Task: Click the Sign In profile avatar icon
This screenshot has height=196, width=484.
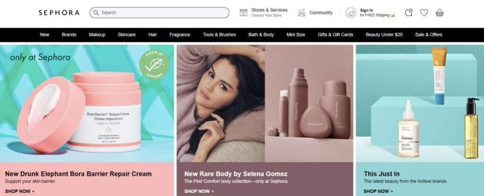Action: 351,13
